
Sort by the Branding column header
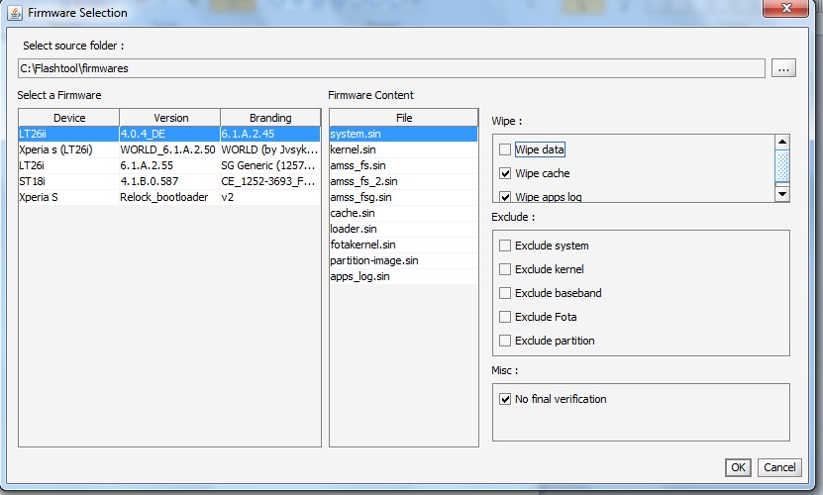tap(270, 118)
